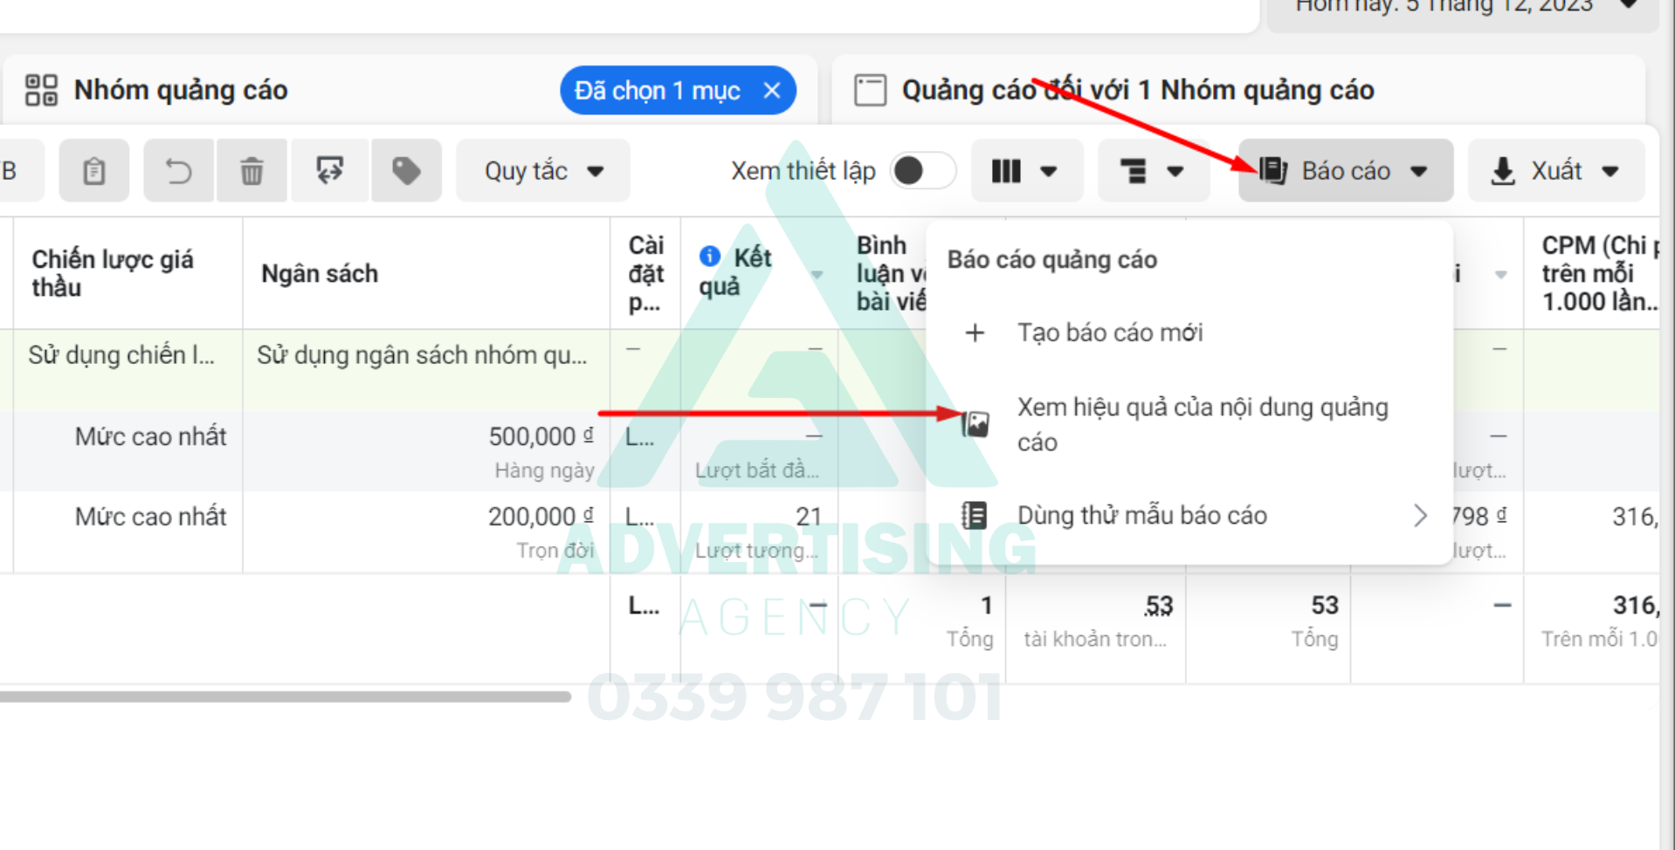Click the trash delete icon

(252, 171)
